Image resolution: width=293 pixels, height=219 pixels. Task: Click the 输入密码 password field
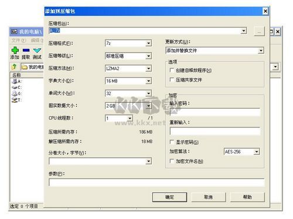215,112
